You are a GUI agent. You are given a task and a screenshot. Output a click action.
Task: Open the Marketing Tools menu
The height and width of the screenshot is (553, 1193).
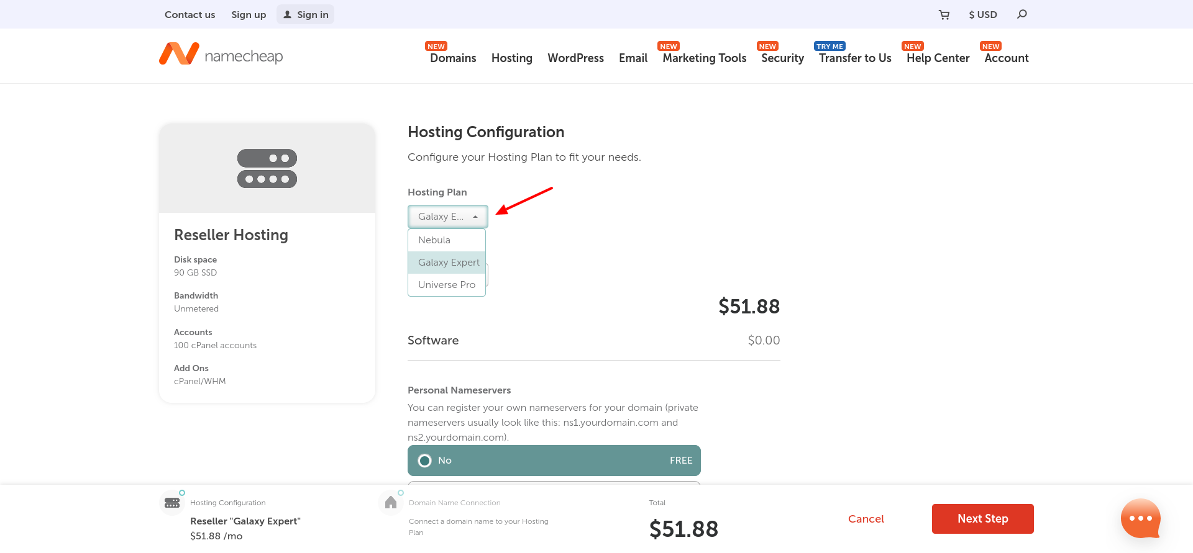tap(705, 58)
